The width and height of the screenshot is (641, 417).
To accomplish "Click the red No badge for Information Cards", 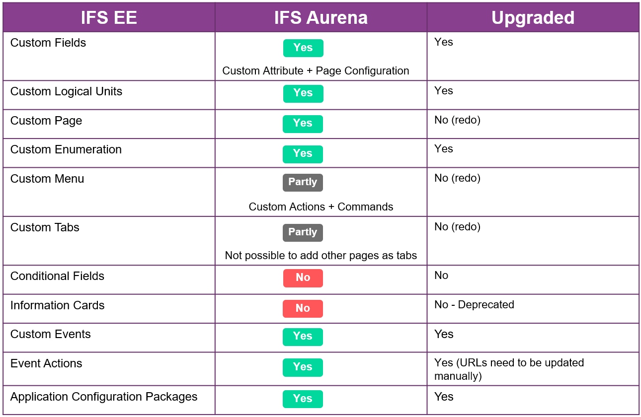I will coord(303,308).
